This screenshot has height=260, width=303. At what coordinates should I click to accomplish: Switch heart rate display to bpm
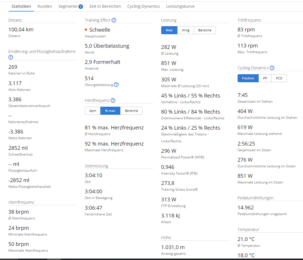93,111
